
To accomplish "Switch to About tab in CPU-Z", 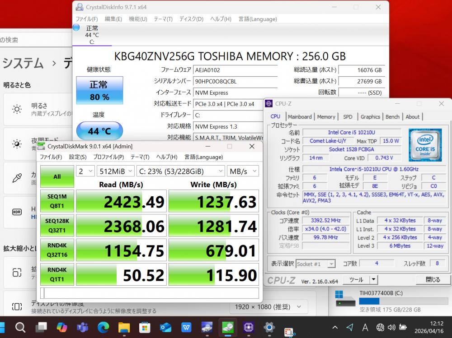I will 413,116.
